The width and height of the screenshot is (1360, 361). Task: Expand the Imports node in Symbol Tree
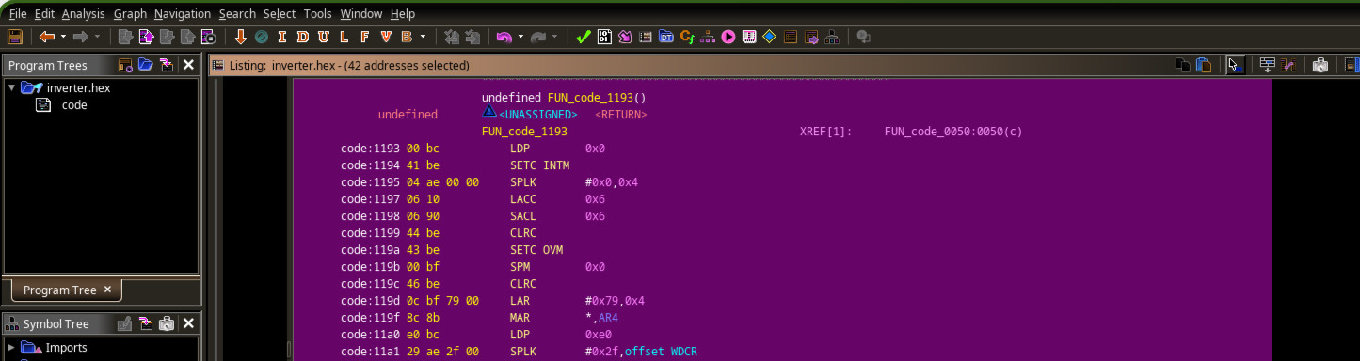pos(11,347)
